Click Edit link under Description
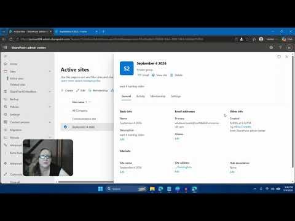Image resolution: width=295 pixels, height=221 pixels. (122, 139)
